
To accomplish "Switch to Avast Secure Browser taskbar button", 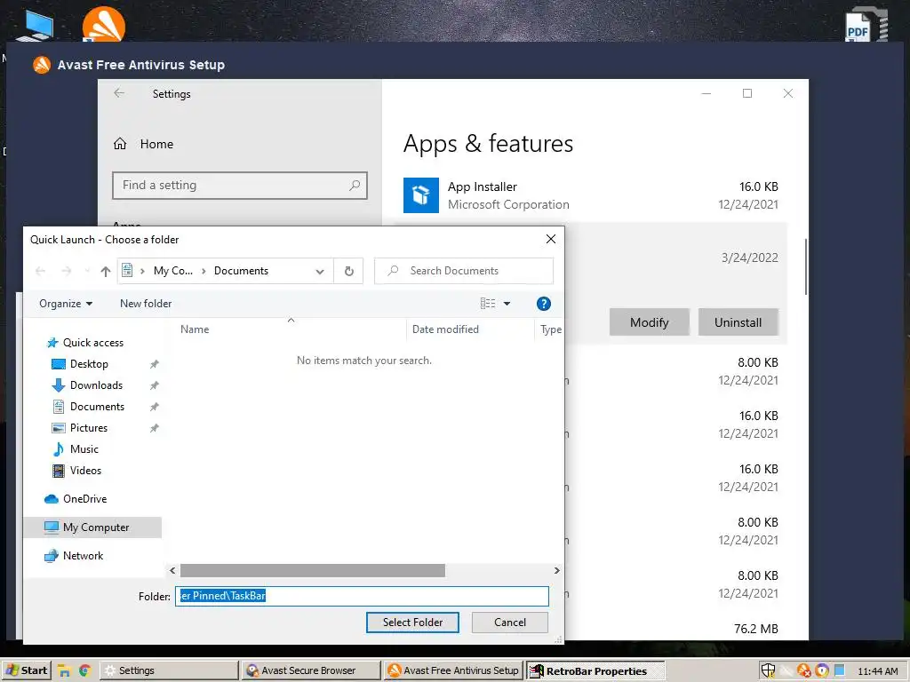I will (311, 670).
